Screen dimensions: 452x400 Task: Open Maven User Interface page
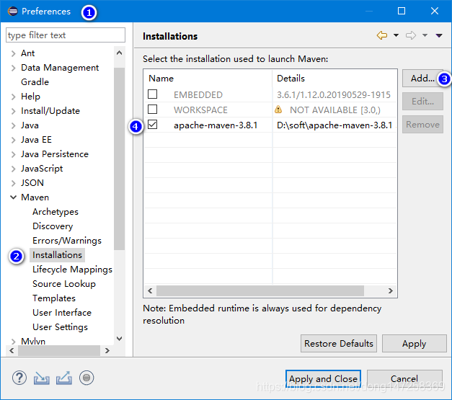(62, 313)
